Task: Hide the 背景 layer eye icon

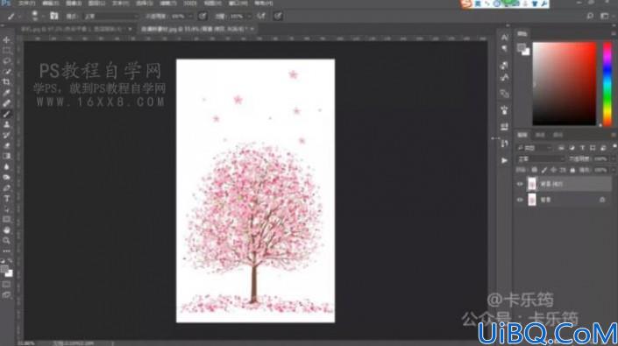Action: pyautogui.click(x=520, y=200)
